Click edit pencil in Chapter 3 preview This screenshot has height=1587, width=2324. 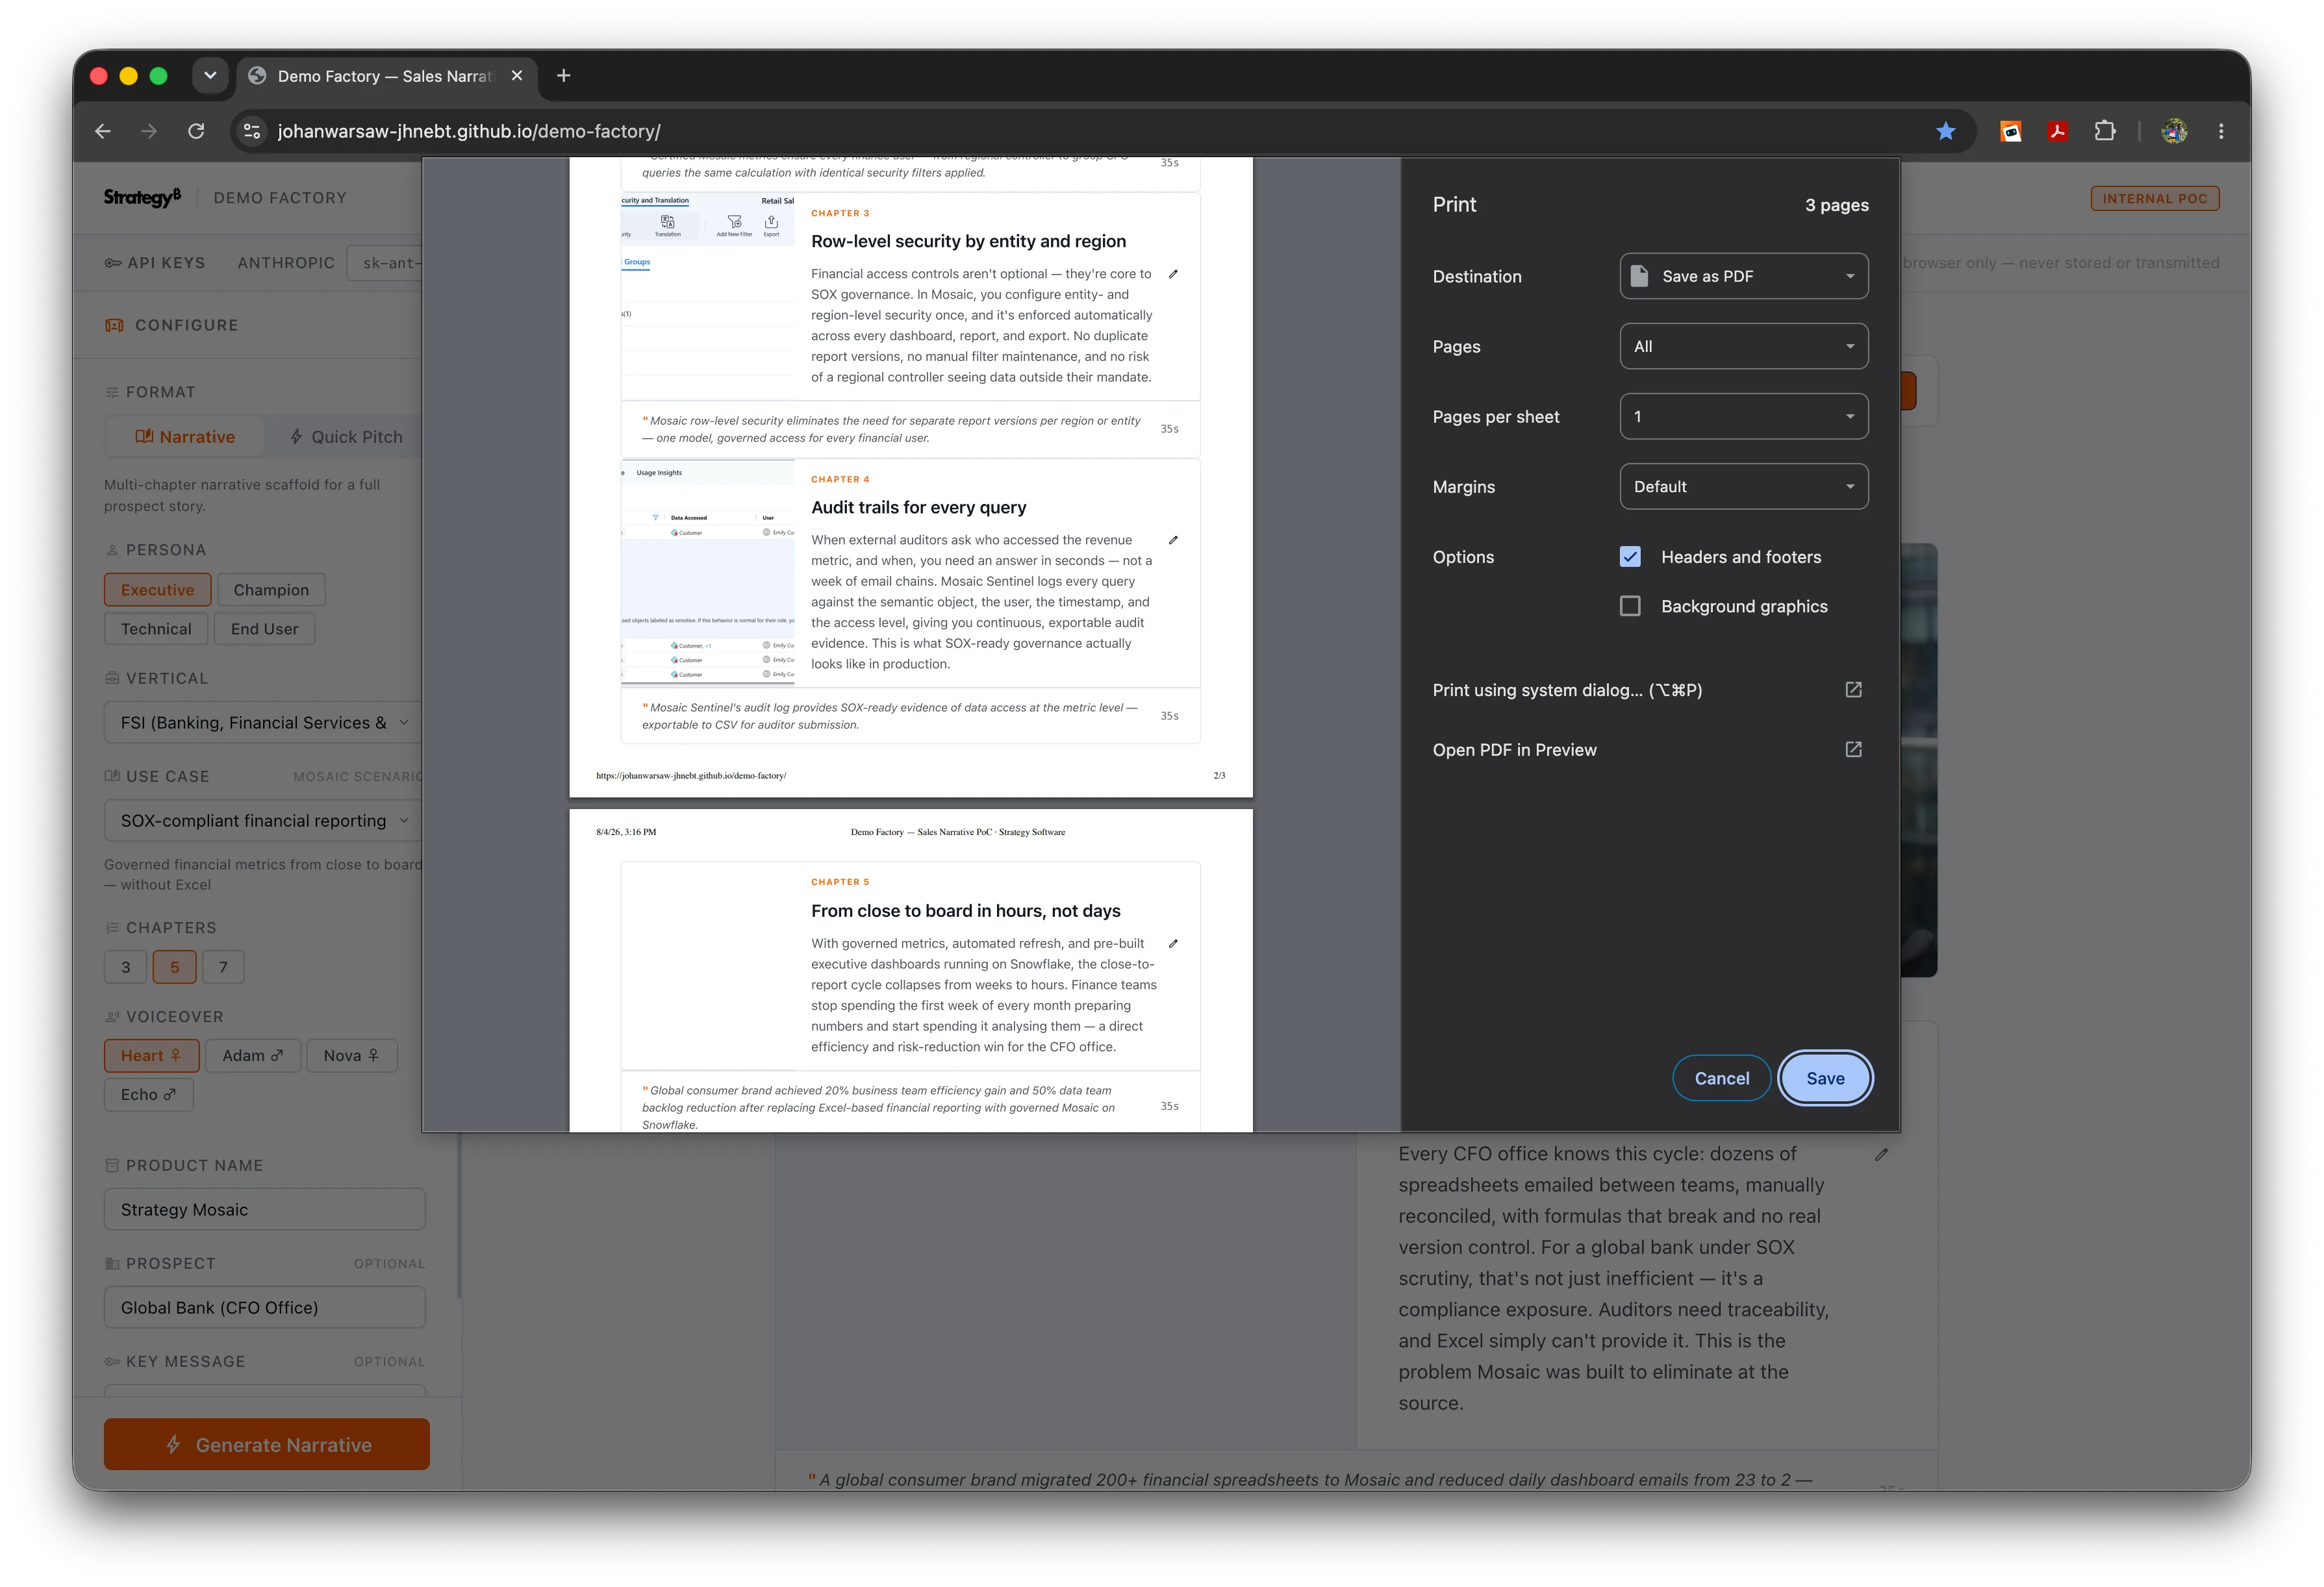(1173, 274)
